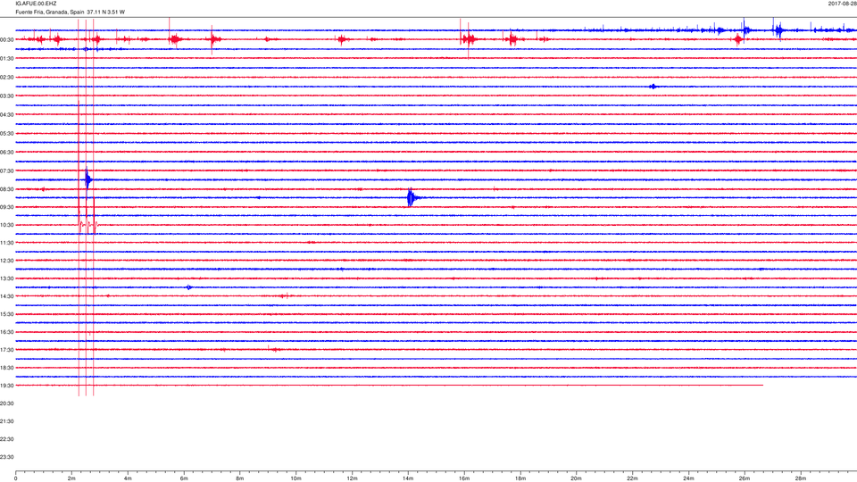Click the 09:30 time label
Viewport: 857px width, 482px height.
tap(6, 208)
